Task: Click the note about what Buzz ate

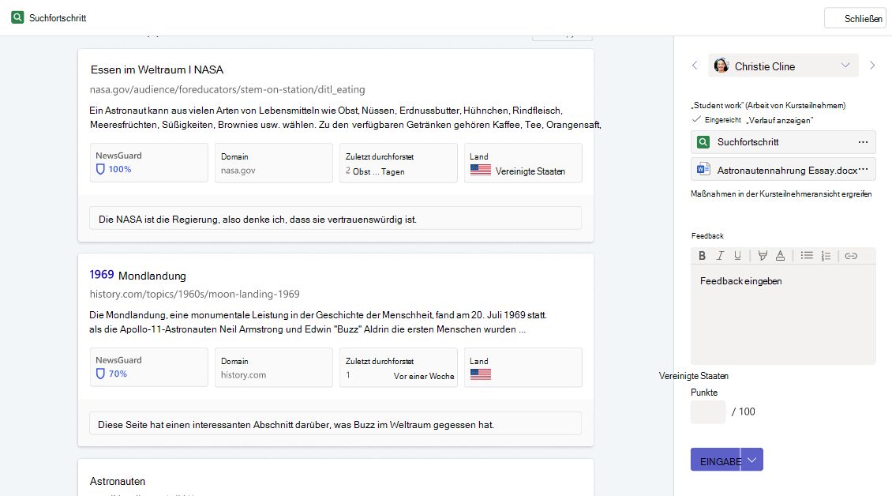Action: [335, 423]
